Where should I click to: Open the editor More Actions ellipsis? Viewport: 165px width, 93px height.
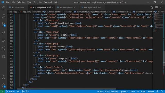(161, 7)
